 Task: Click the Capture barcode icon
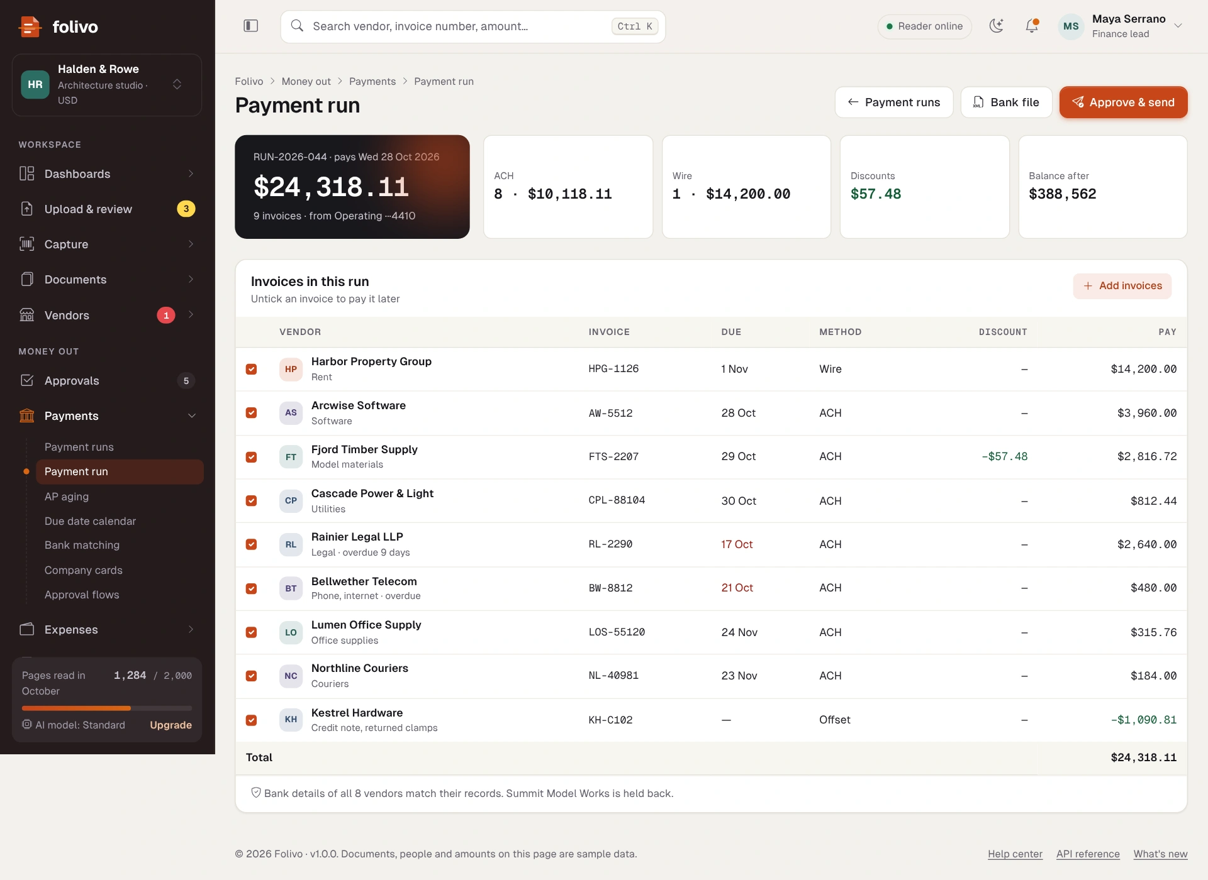27,244
